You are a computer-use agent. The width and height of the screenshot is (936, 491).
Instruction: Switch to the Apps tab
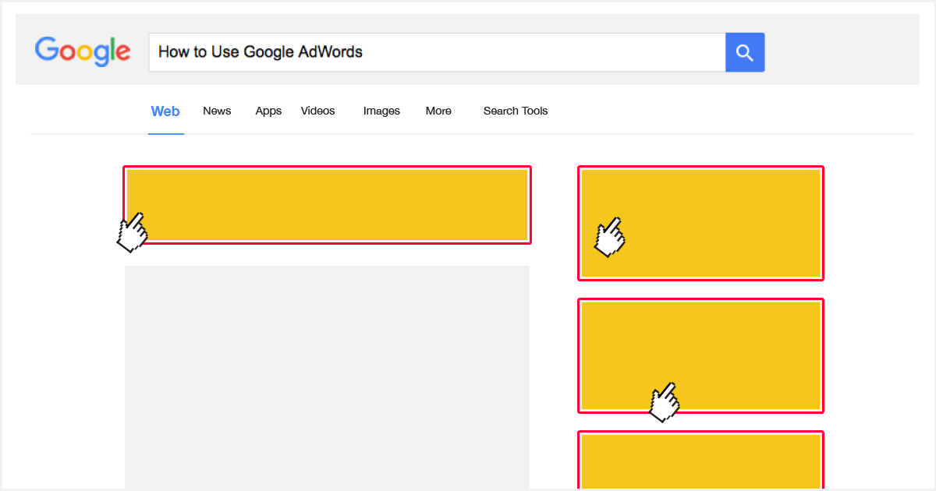(x=268, y=111)
